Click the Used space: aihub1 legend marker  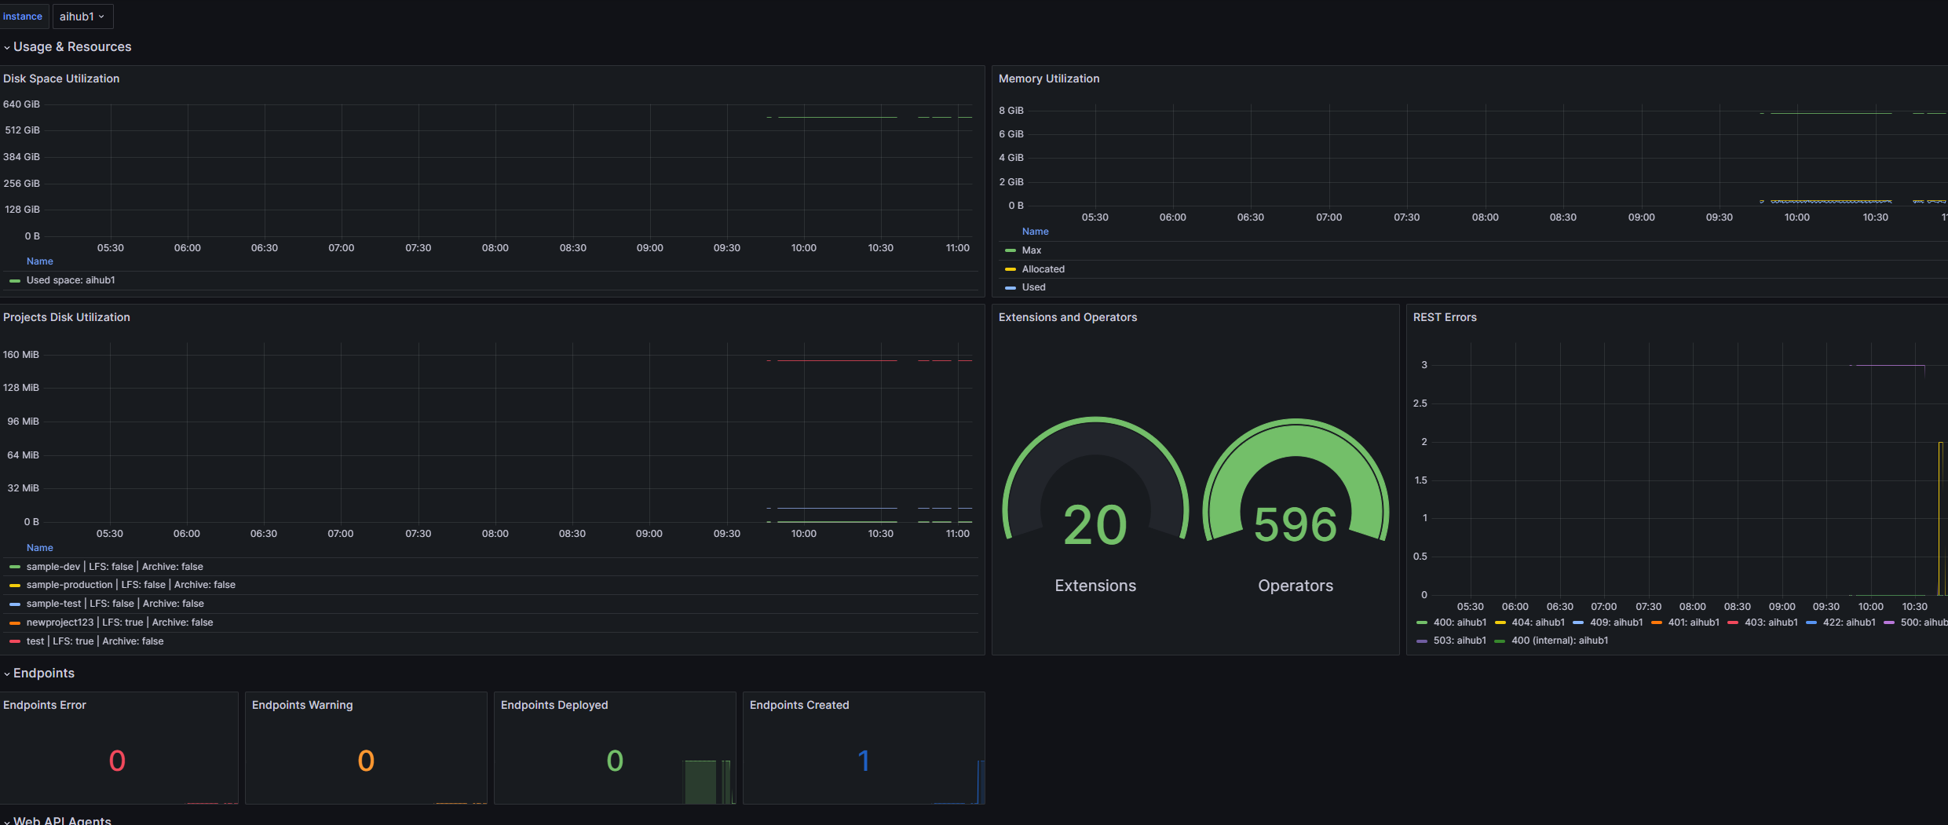[x=15, y=281]
